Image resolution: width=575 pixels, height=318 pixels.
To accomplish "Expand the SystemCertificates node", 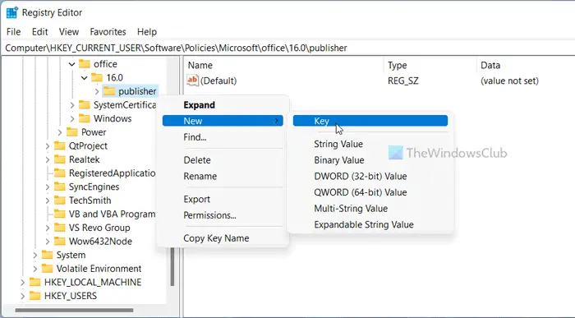I will point(72,105).
